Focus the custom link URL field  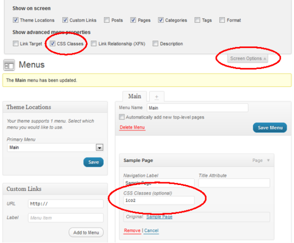click(x=66, y=204)
